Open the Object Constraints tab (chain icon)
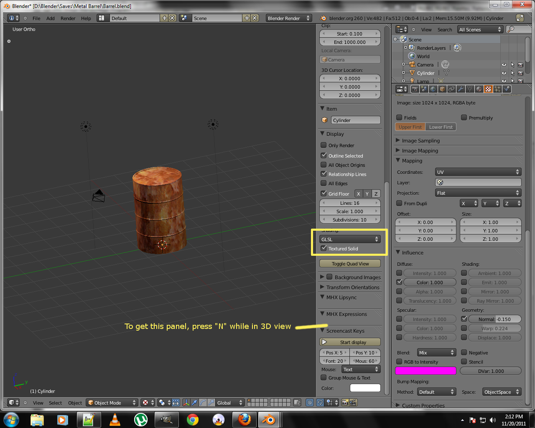535x428 pixels. tap(451, 89)
